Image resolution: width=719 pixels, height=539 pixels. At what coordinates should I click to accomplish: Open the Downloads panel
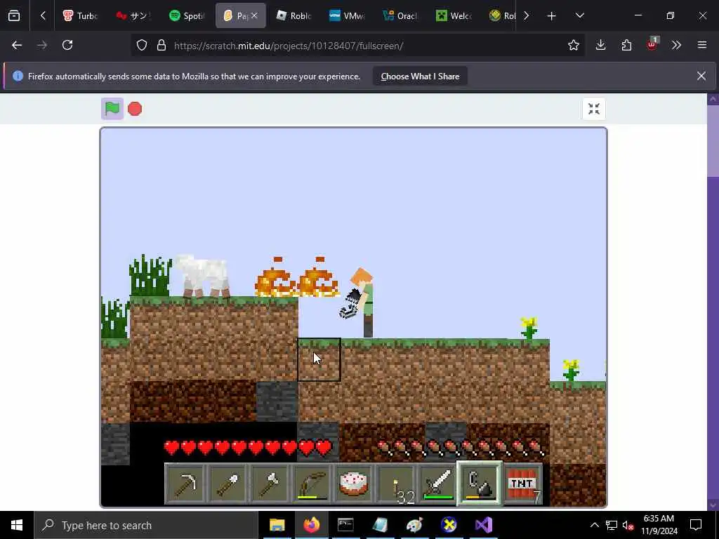click(x=601, y=45)
